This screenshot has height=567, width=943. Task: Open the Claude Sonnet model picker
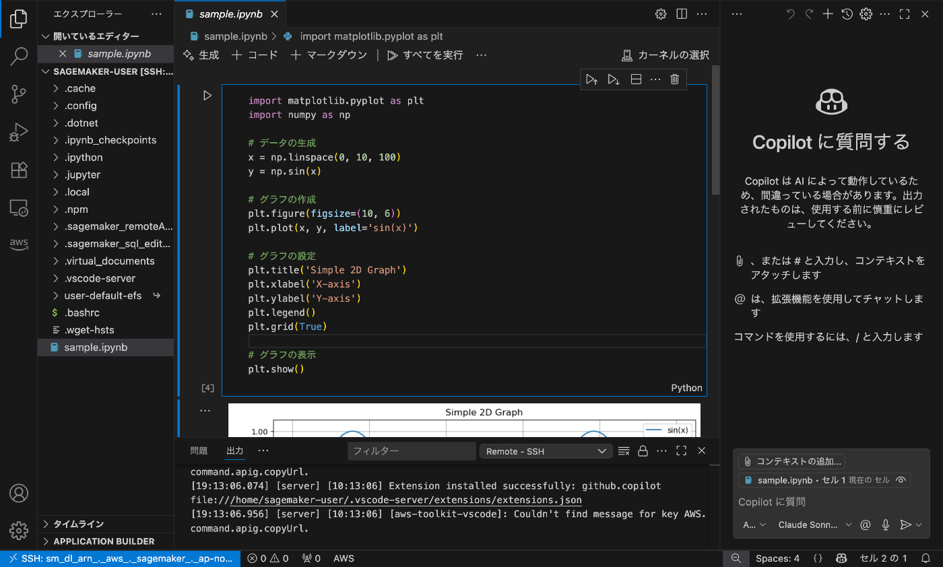tap(815, 525)
